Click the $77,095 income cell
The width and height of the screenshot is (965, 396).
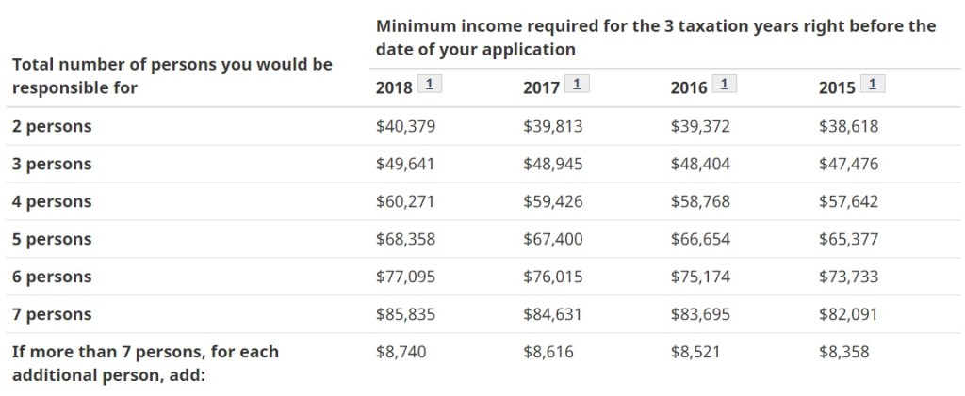pos(405,277)
